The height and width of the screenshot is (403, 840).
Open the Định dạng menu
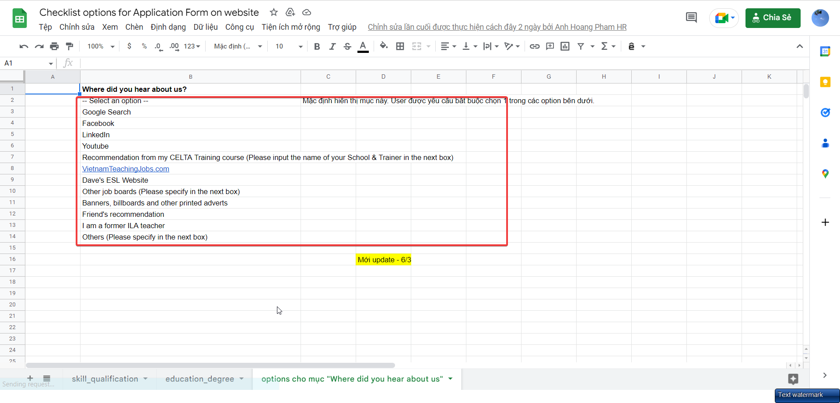(168, 27)
